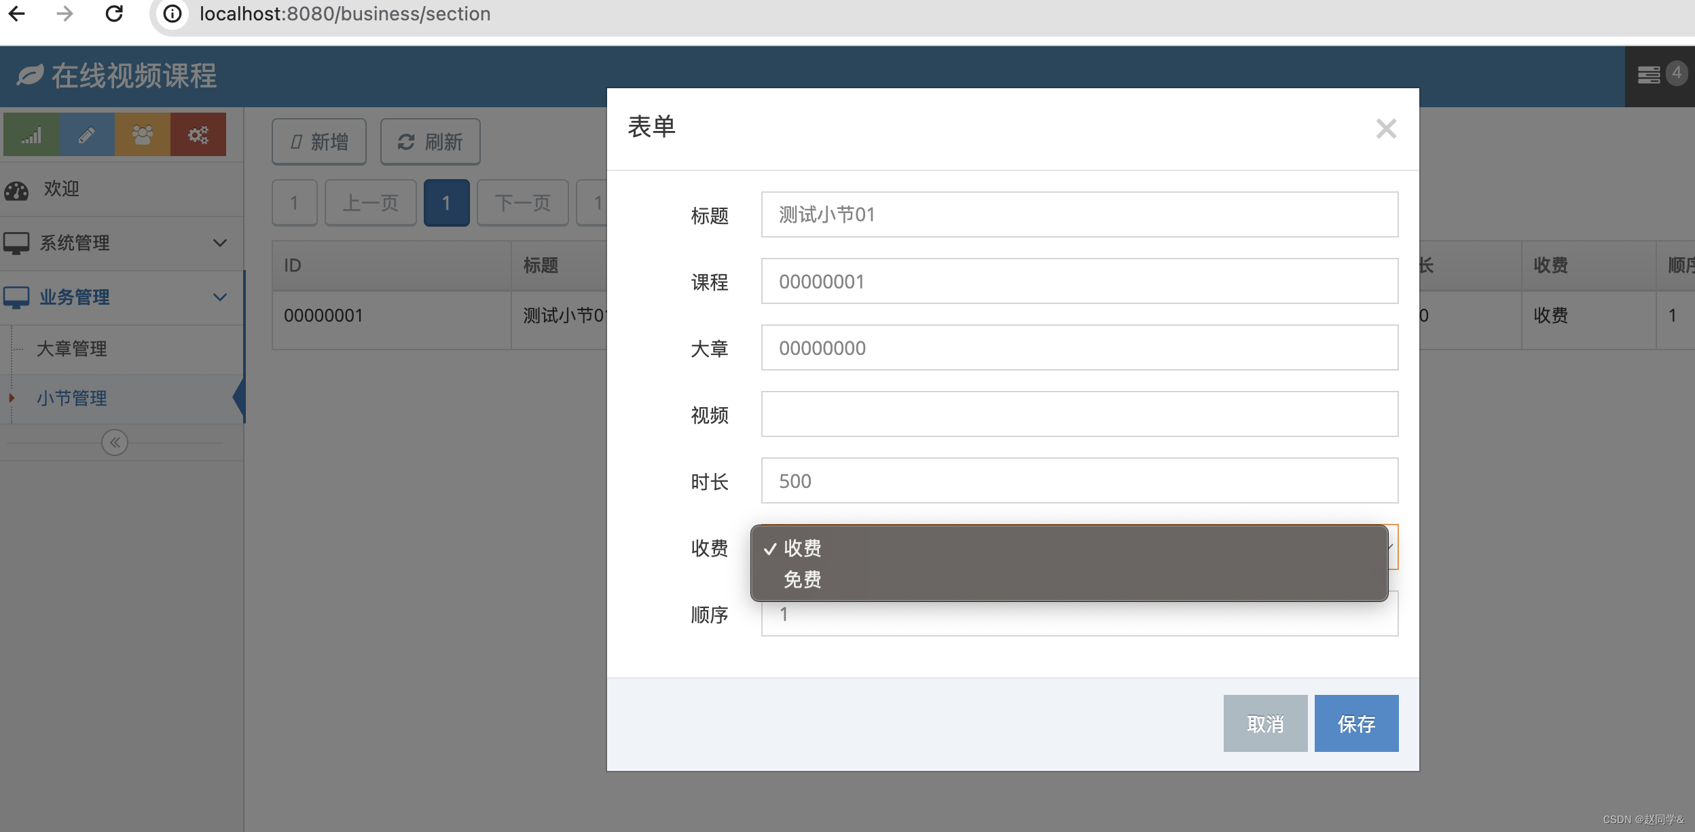Collapse the 业务管理 sidebar menu
This screenshot has width=1695, height=832.
pos(122,297)
